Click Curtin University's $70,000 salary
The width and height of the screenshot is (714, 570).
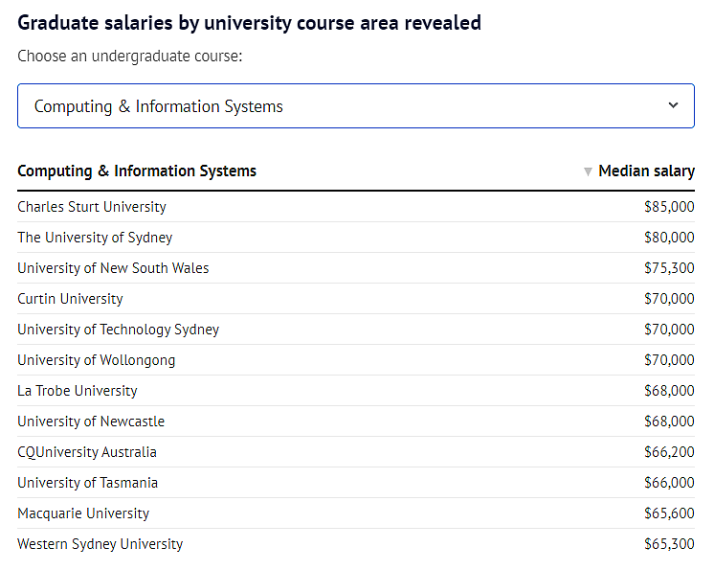pyautogui.click(x=669, y=299)
